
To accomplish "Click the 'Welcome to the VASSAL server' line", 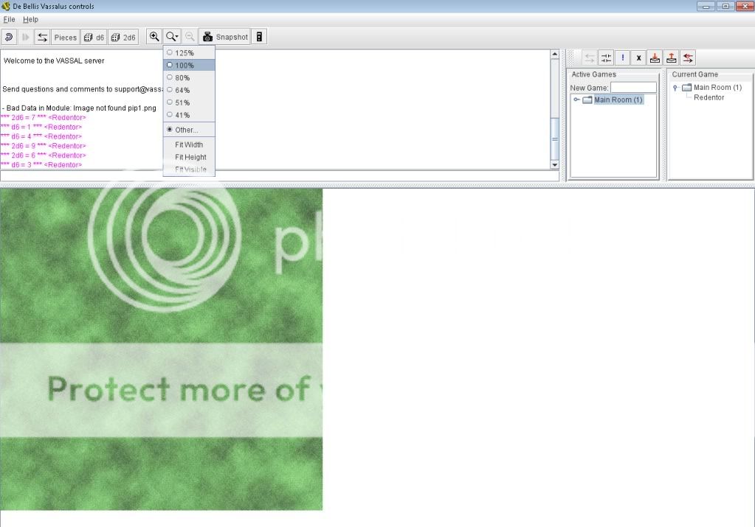I will click(x=54, y=61).
